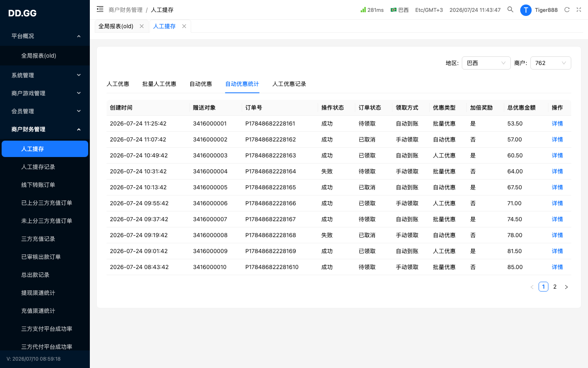
Task: Switch to the 批量人工优惠 tab
Action: [159, 84]
